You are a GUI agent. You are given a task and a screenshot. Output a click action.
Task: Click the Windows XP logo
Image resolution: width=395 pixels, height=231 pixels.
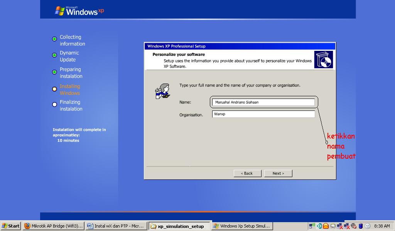79,11
